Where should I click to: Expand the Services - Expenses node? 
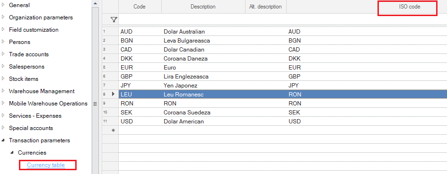(3, 116)
